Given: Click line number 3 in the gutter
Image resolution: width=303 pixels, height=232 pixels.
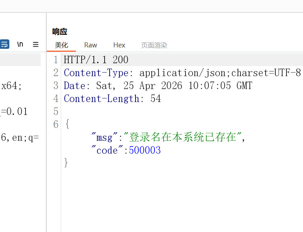Looking at the screenshot, I should (x=56, y=86).
